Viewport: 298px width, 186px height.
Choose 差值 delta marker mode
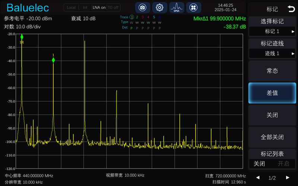(272, 93)
